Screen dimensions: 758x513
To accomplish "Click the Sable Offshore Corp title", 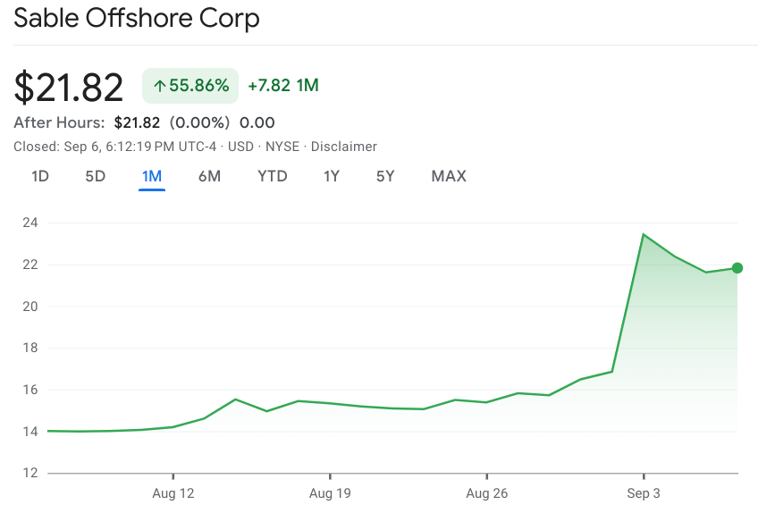I will pos(137,19).
